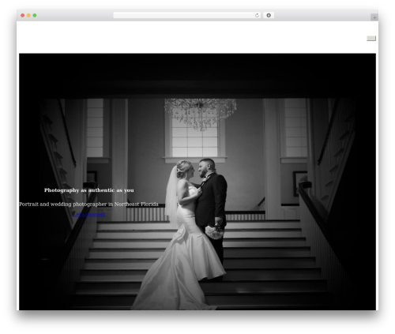This screenshot has width=395, height=334.
Task: Click the dark circular icon beside address bar
Action: (269, 16)
